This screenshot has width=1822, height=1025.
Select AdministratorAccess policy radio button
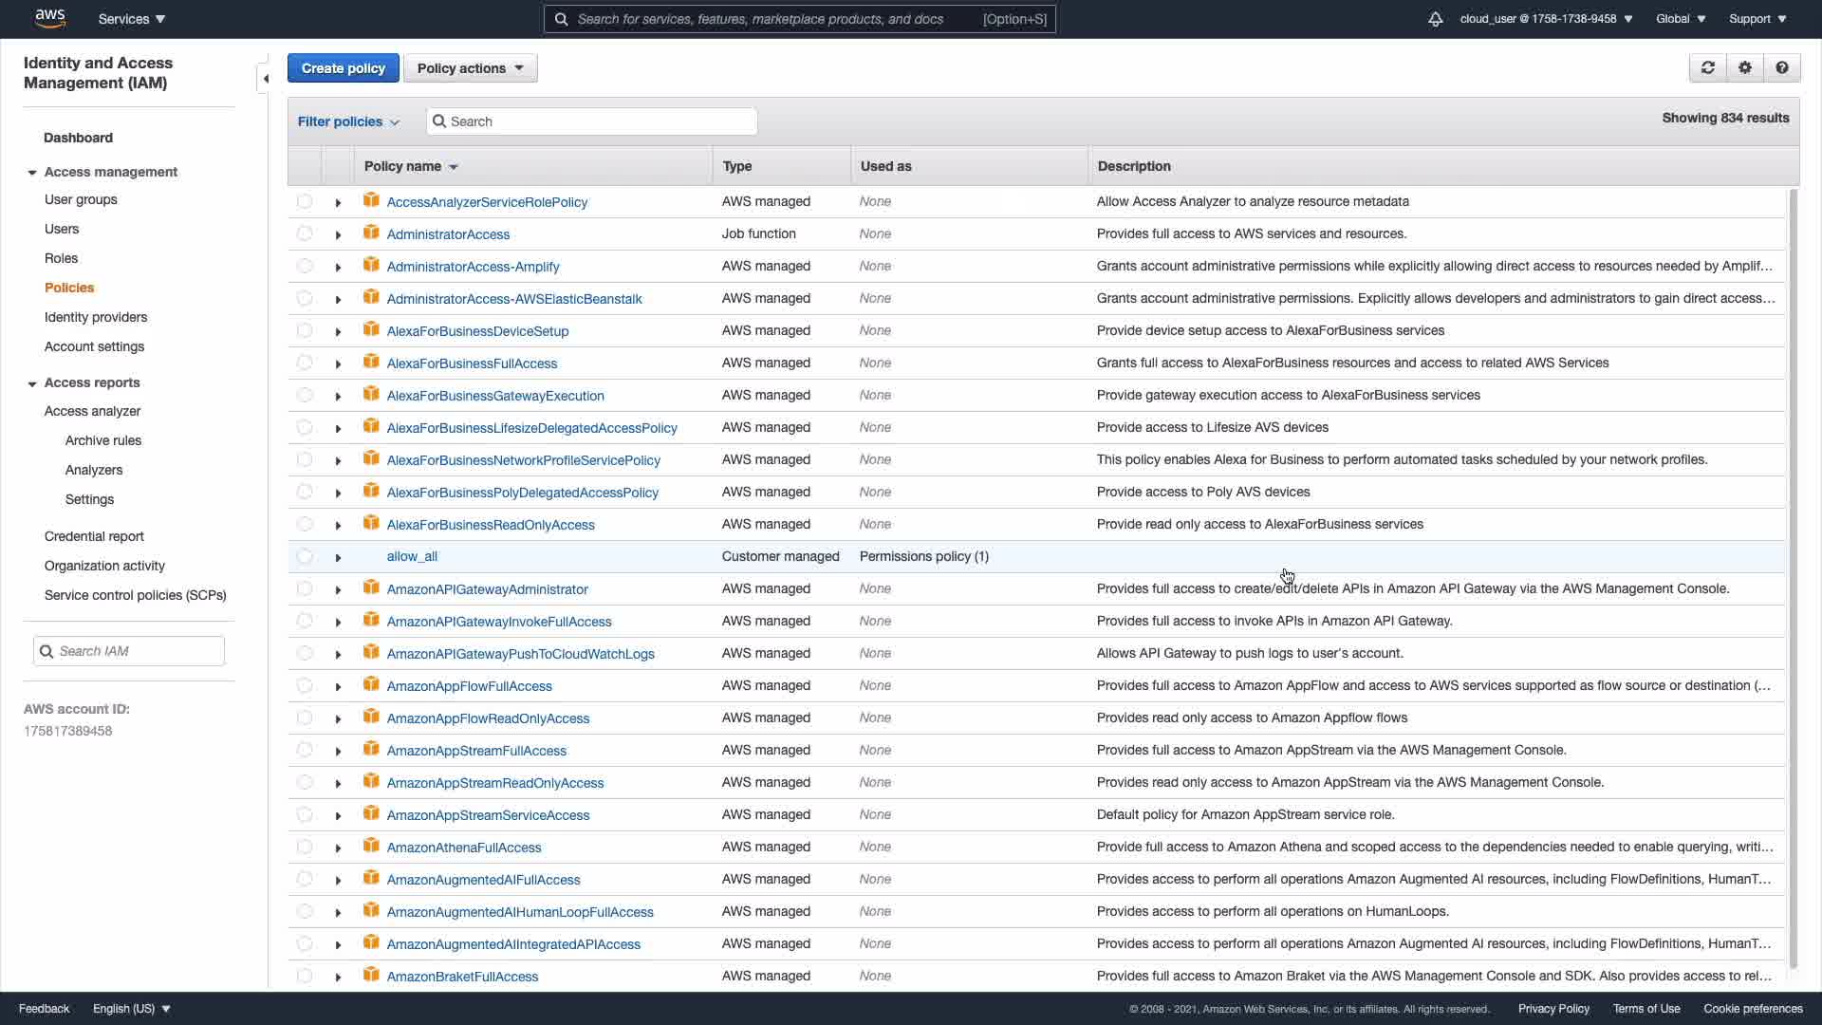(x=304, y=233)
